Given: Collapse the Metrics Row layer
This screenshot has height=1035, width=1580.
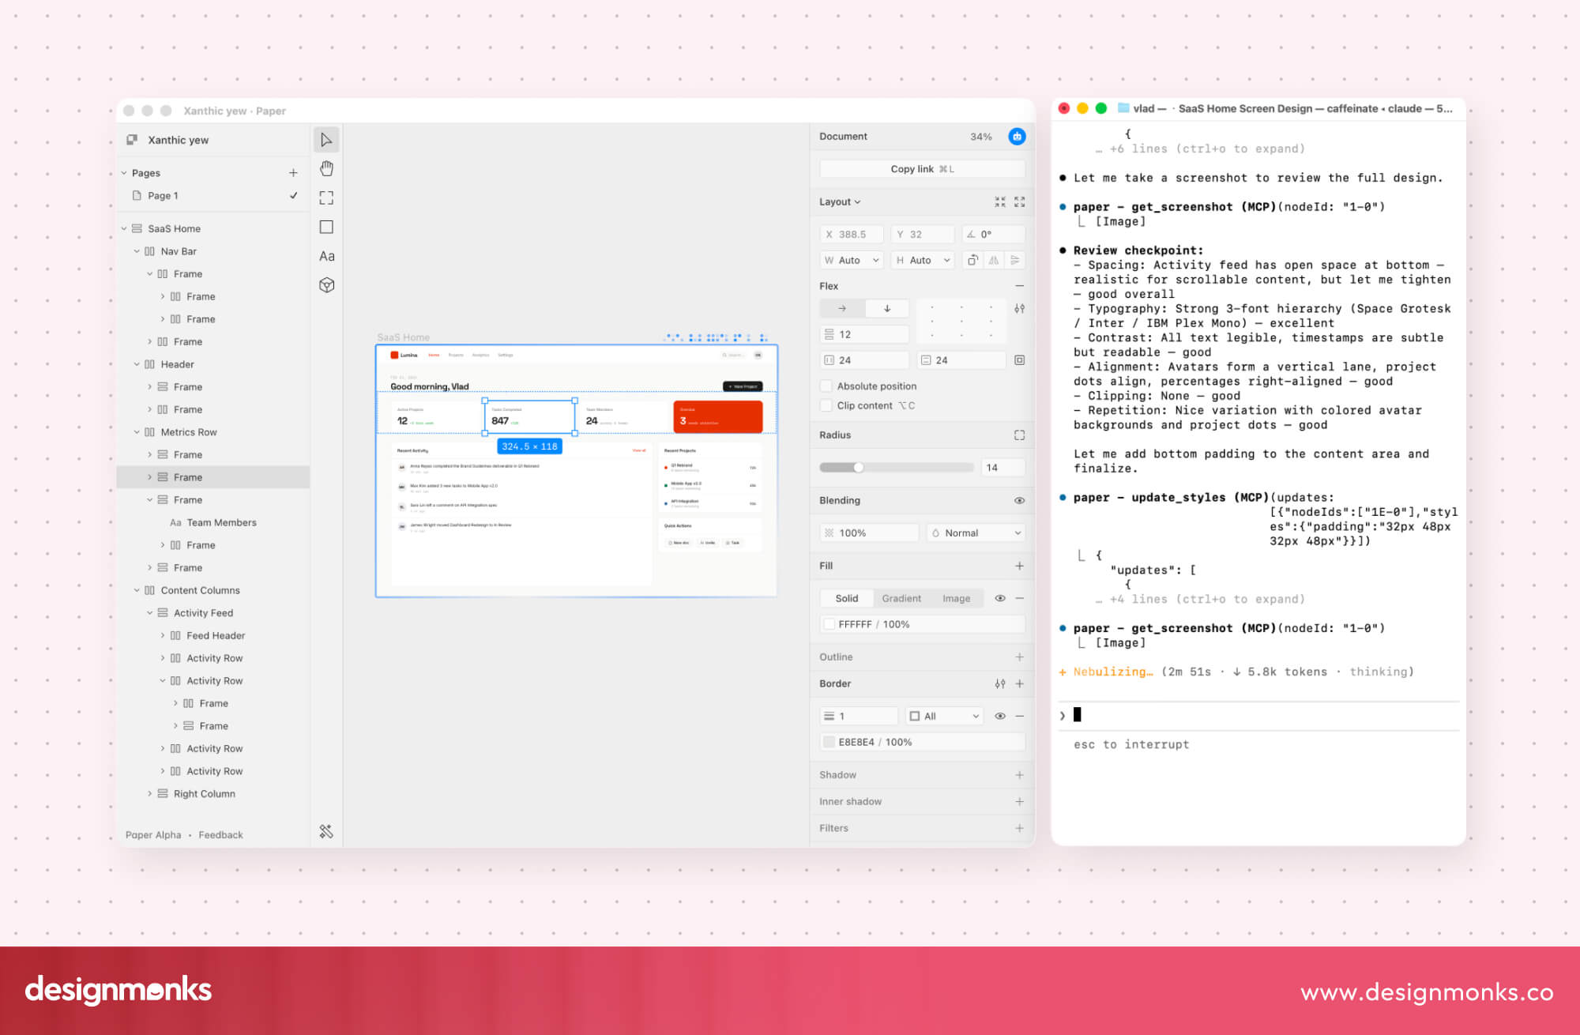Looking at the screenshot, I should [137, 432].
